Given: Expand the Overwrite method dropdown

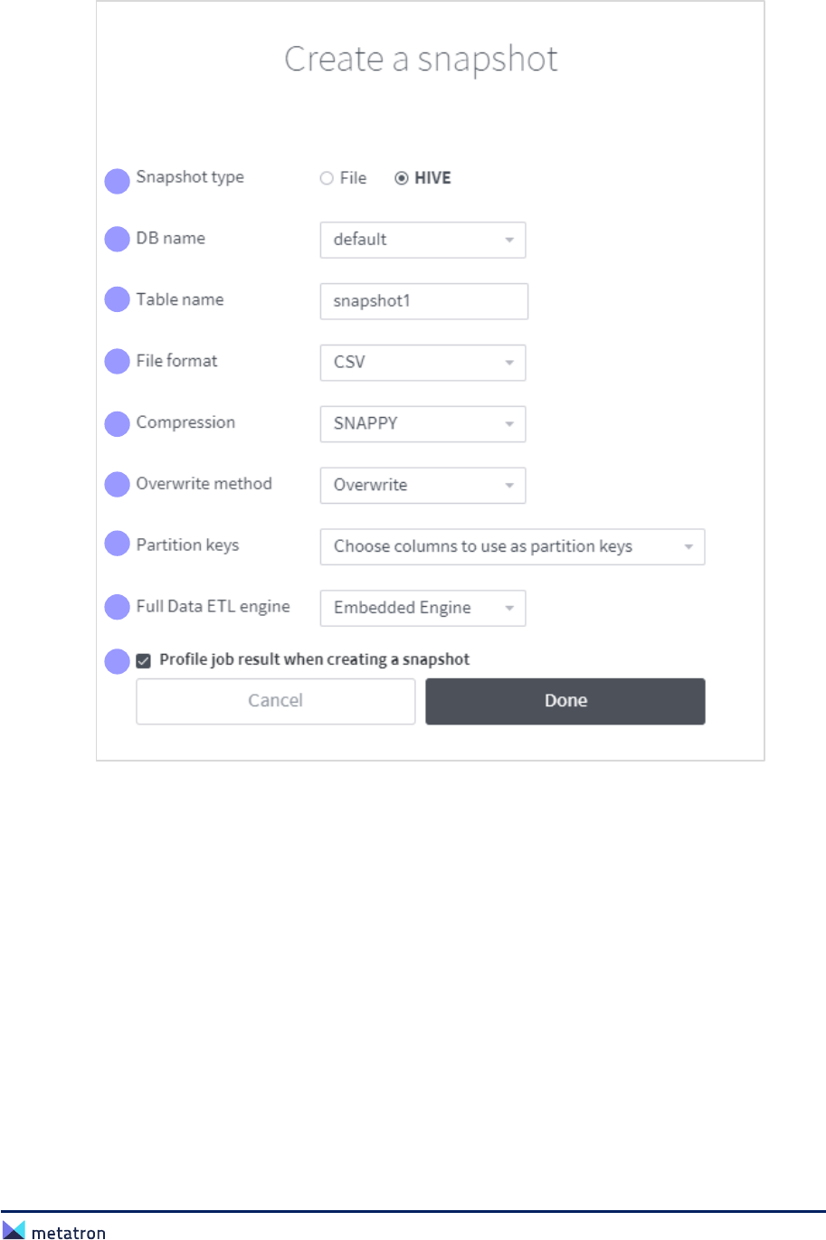Looking at the screenshot, I should (x=422, y=486).
